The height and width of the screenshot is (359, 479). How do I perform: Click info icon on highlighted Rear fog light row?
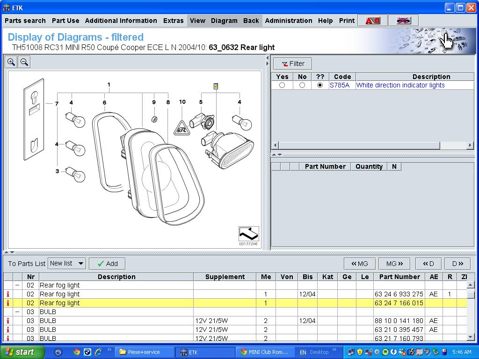pyautogui.click(x=8, y=303)
